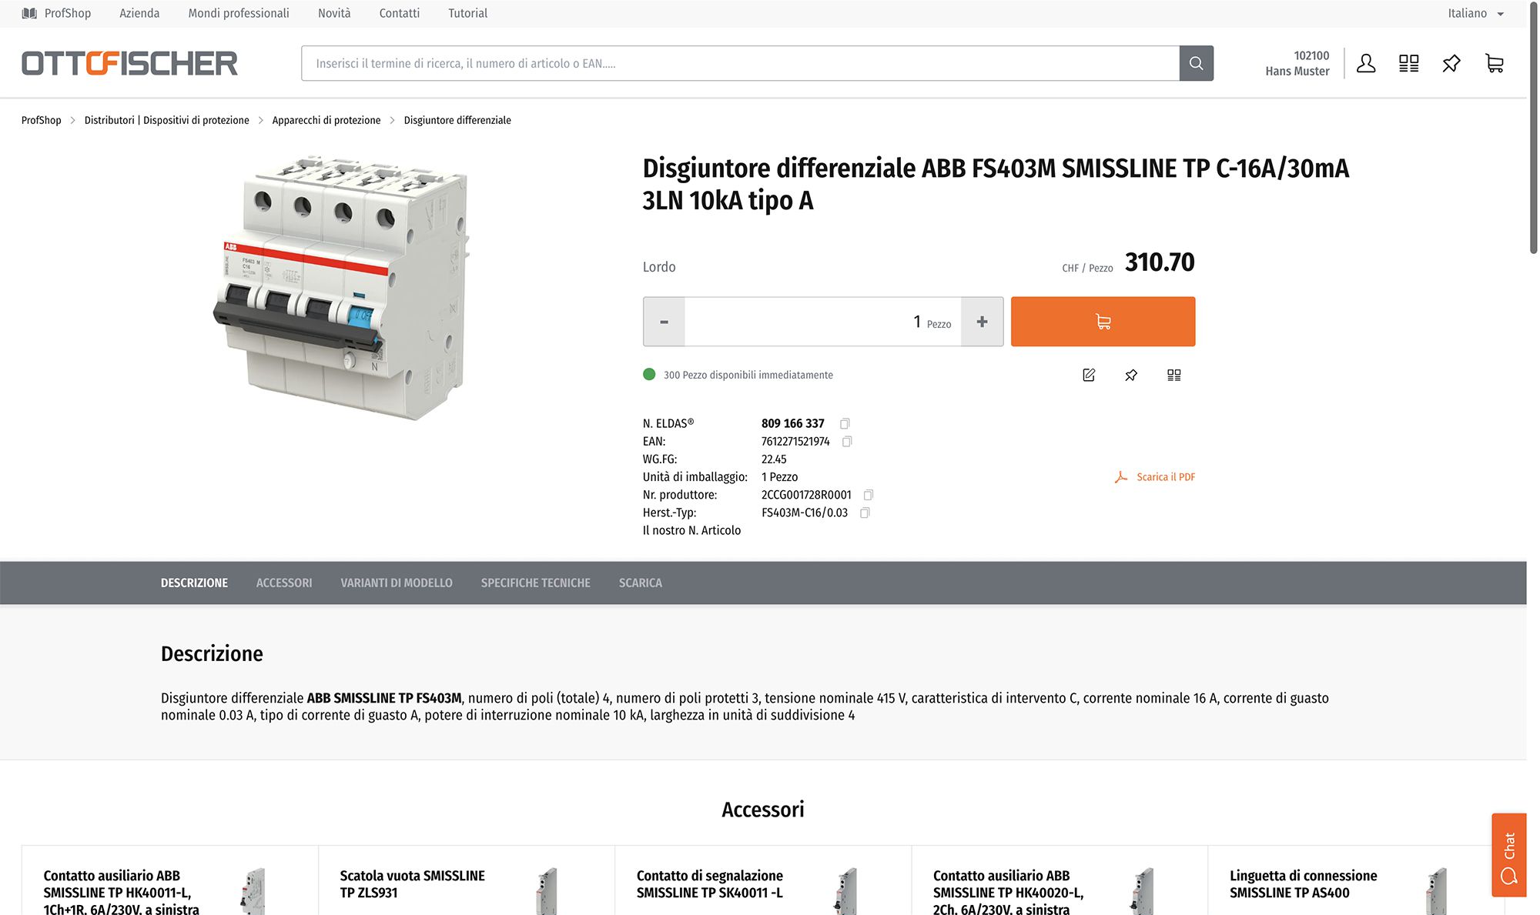Screen dimensions: 1540x915
Task: Add product to cart with orange button
Action: click(x=1103, y=322)
